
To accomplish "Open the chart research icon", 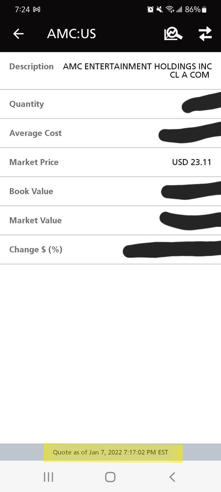I will click(173, 34).
